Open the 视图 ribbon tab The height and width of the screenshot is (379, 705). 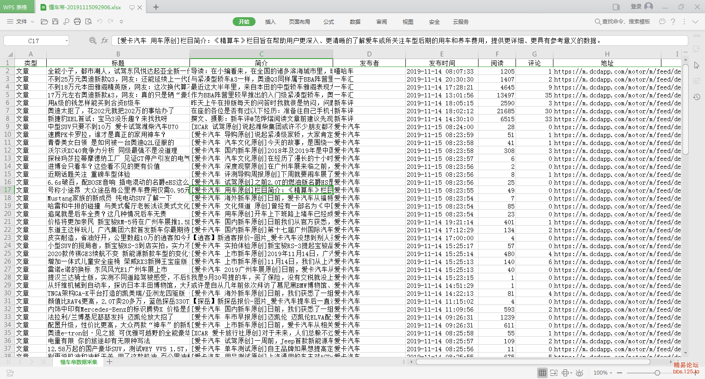[x=408, y=22]
